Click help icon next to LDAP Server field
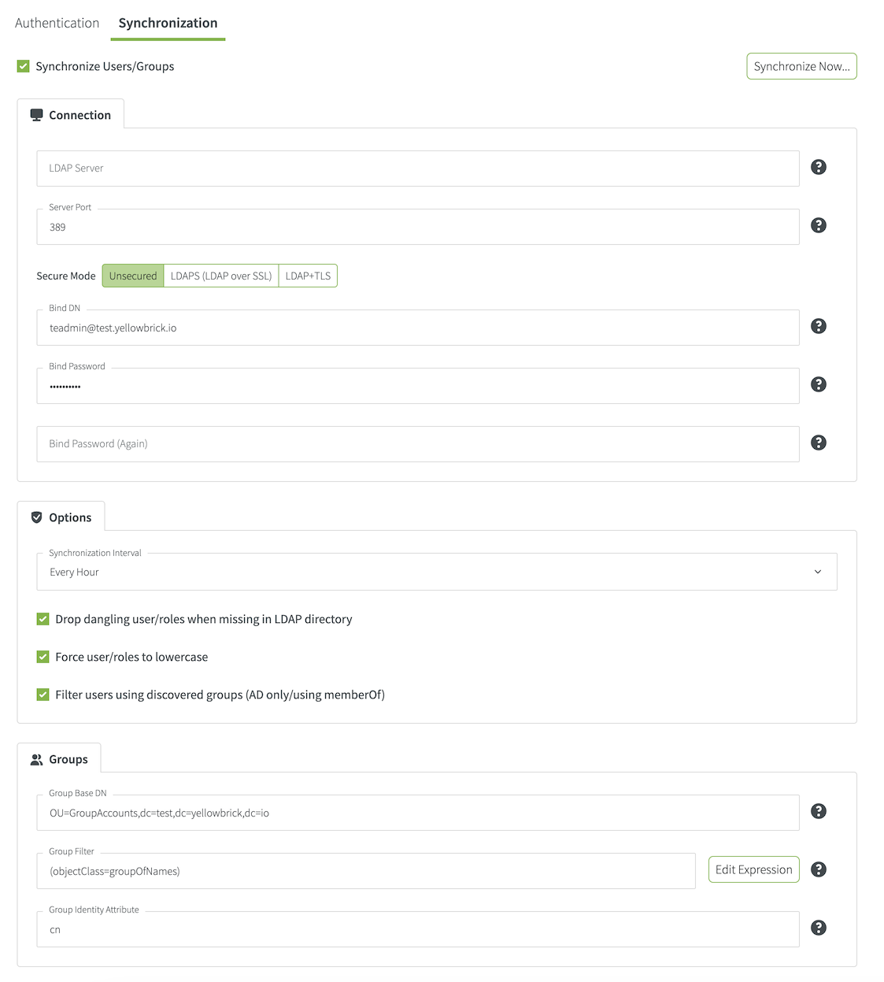 click(x=819, y=167)
